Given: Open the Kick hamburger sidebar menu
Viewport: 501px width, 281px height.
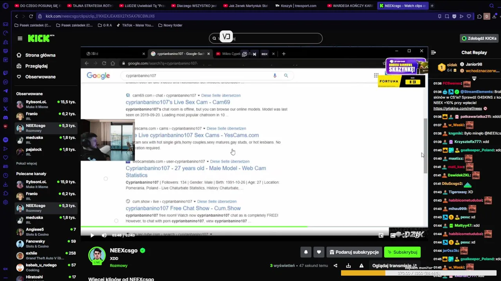Looking at the screenshot, I should 20,38.
